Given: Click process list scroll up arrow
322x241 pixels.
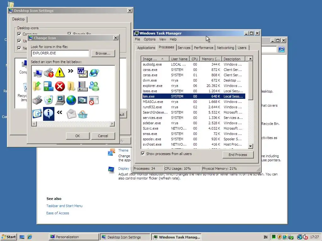Looking at the screenshot, I should [250, 59].
